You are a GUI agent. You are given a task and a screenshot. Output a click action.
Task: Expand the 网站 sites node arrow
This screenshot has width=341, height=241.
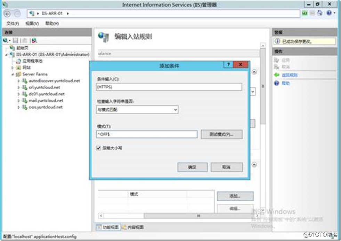coord(13,68)
